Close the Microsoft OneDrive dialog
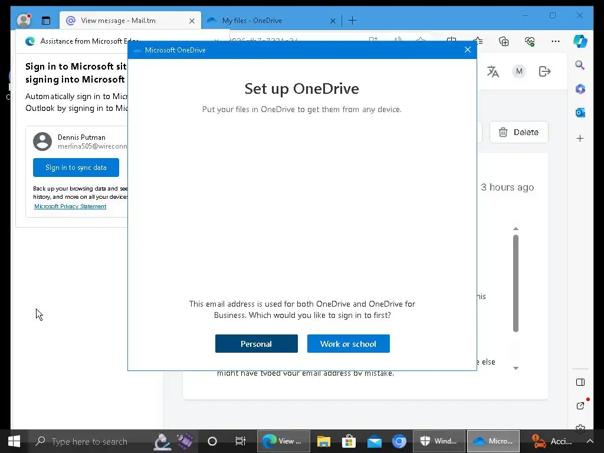 (468, 50)
